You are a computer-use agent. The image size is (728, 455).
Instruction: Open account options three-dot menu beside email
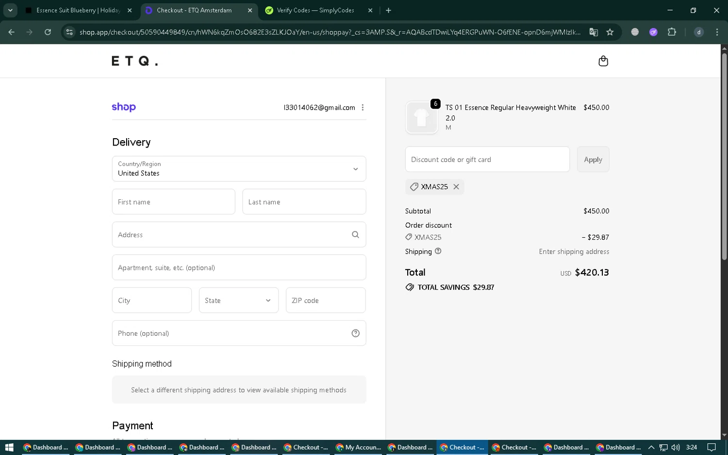363,108
